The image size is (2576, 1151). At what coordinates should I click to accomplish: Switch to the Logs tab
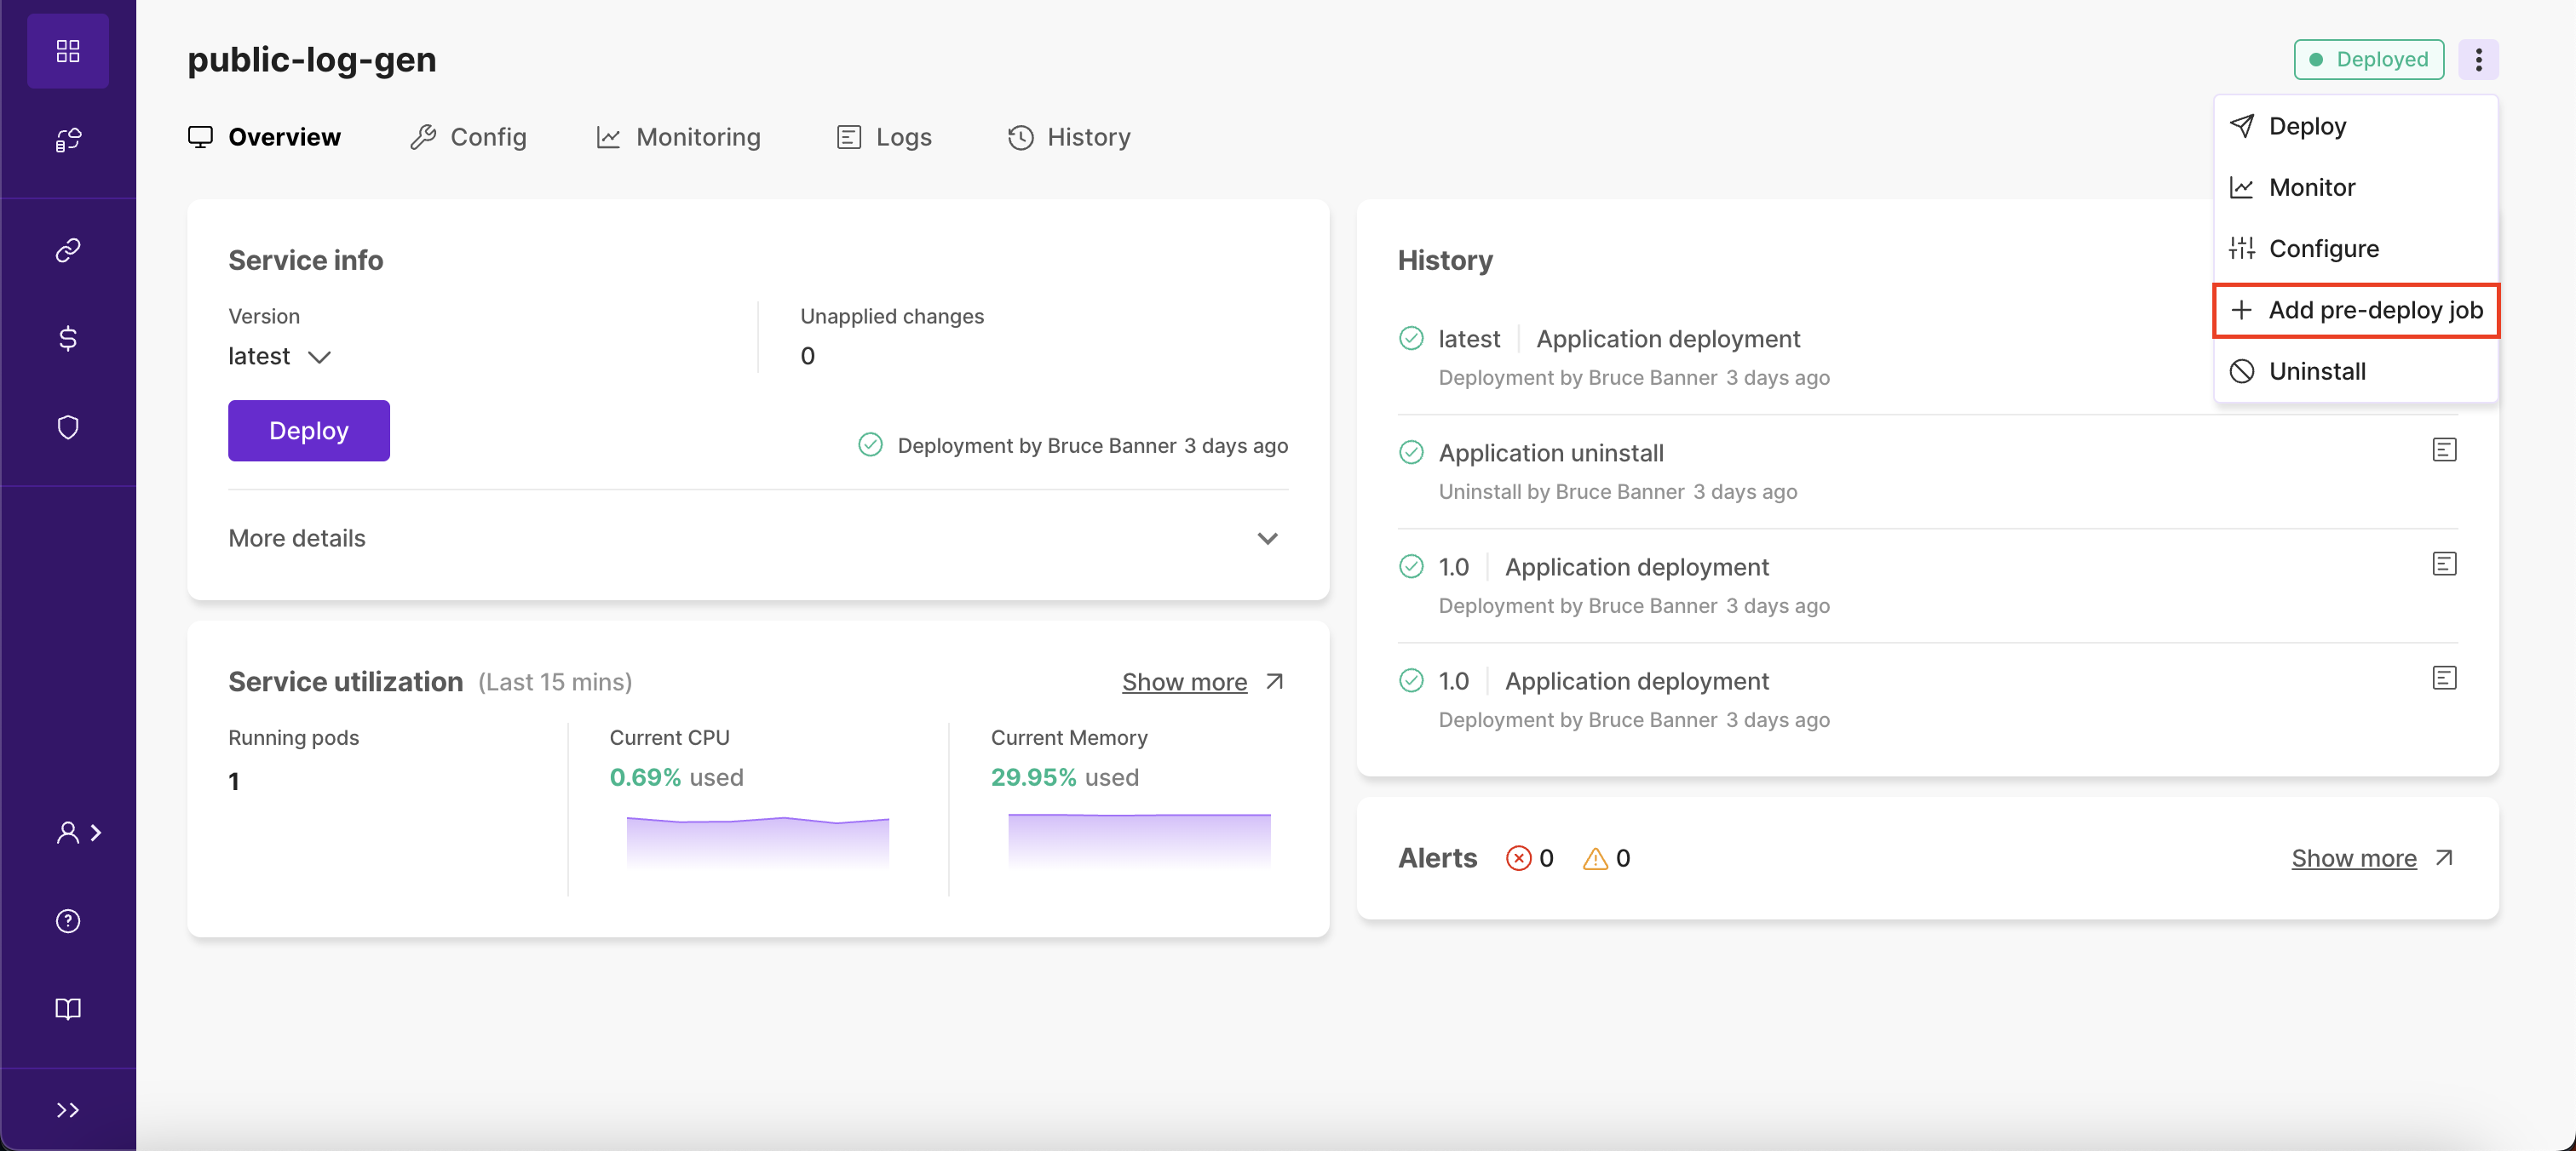click(x=884, y=137)
